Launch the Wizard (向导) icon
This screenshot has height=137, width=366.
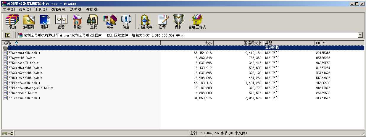110,22
